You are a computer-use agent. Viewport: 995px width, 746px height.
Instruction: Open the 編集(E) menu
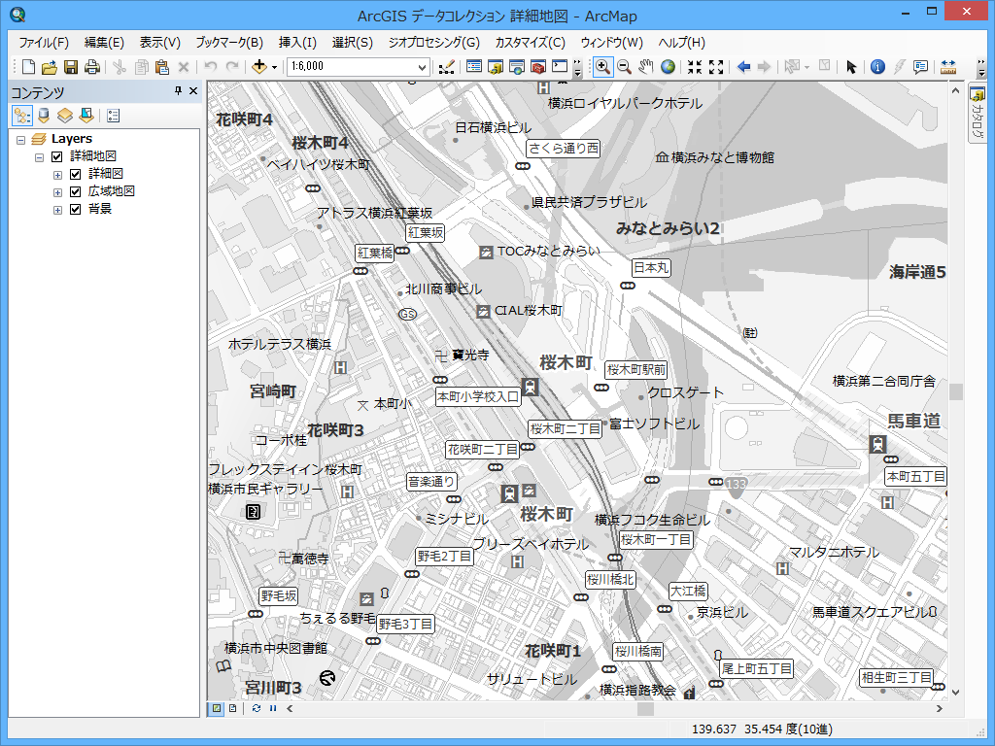pyautogui.click(x=104, y=43)
